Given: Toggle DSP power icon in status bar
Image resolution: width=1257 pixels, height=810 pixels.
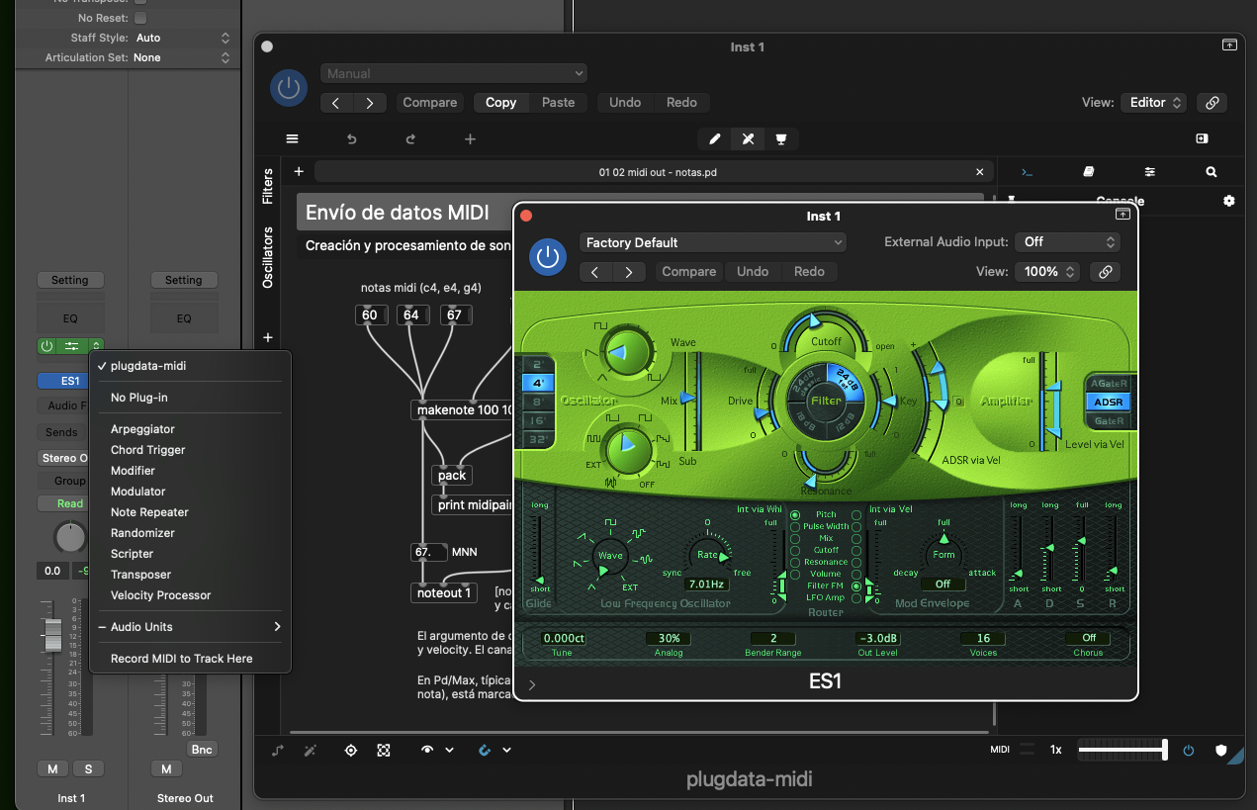Looking at the screenshot, I should [1189, 750].
